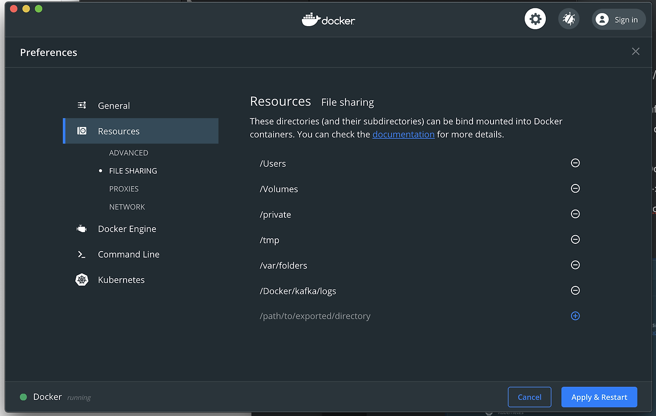Click the Kubernetes wheel icon

[x=82, y=280]
